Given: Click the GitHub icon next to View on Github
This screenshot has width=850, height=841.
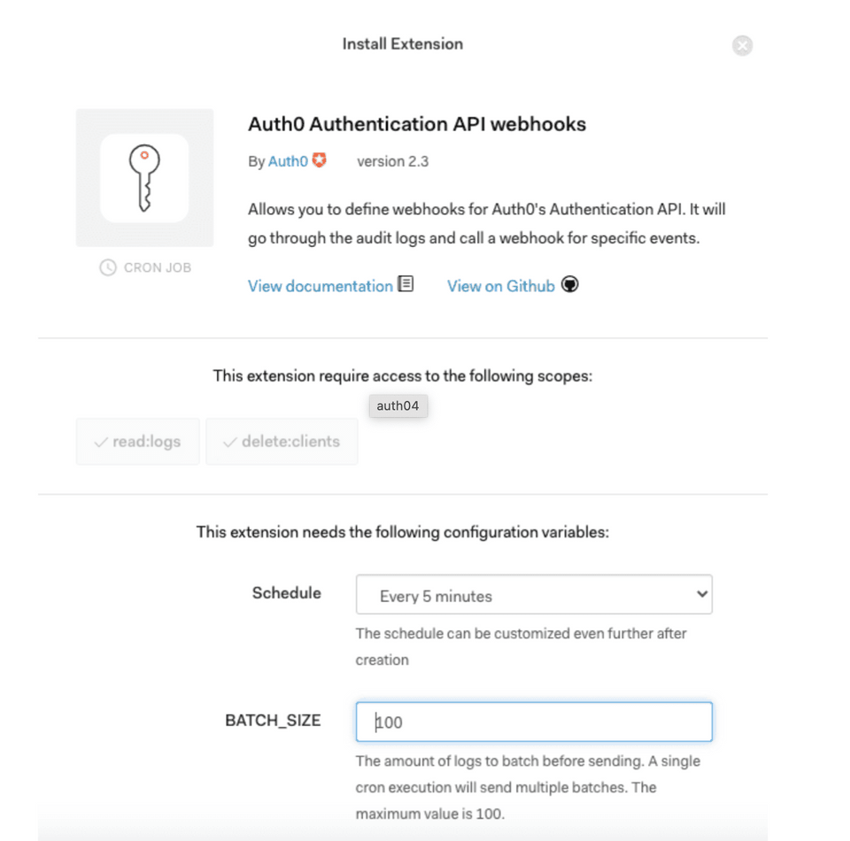Looking at the screenshot, I should [x=569, y=284].
